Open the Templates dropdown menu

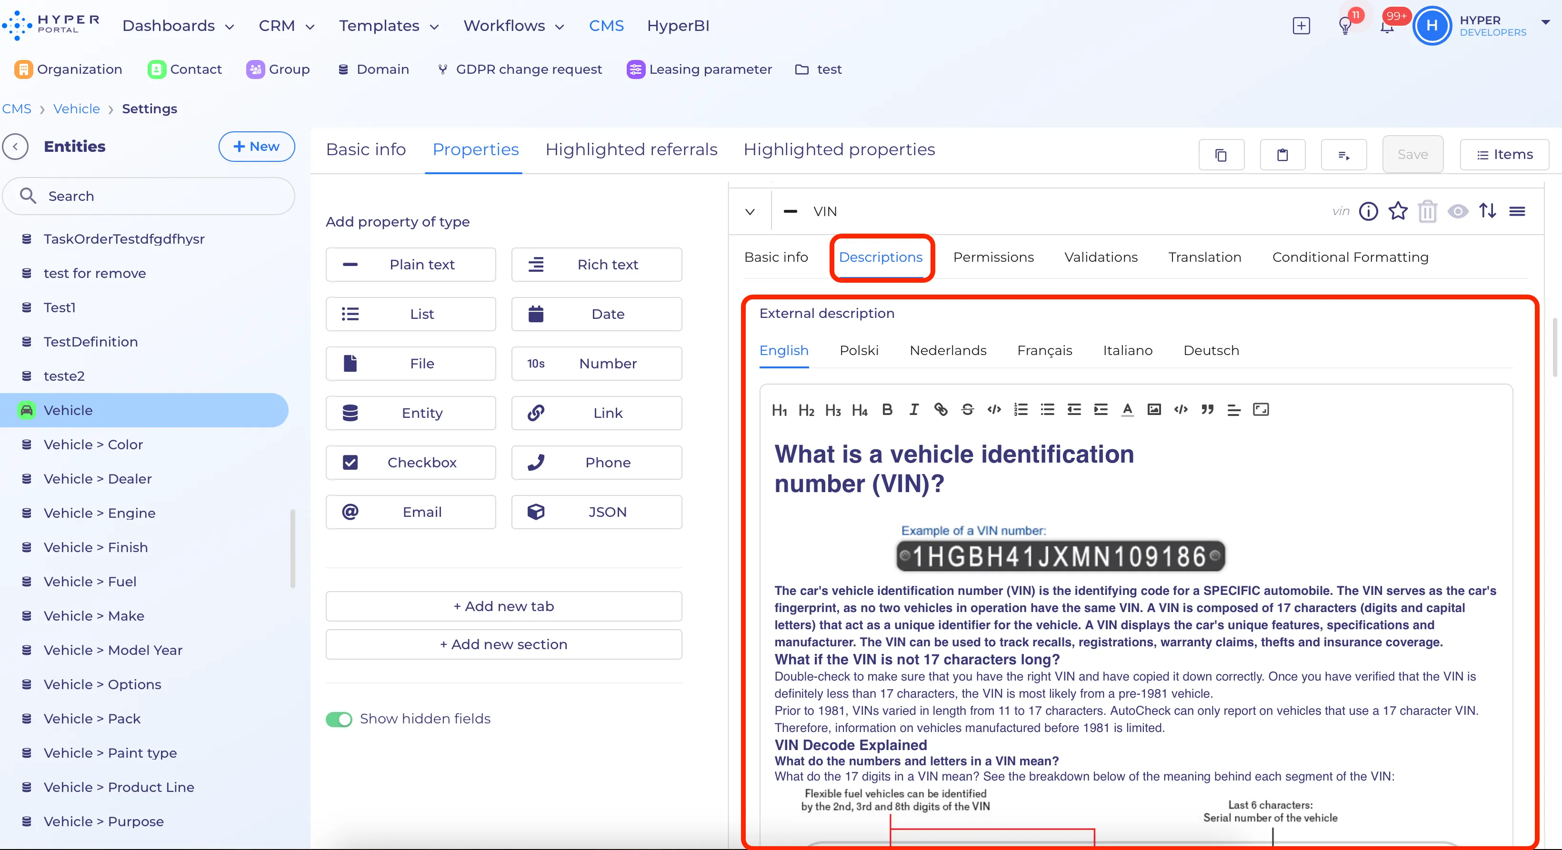click(389, 26)
